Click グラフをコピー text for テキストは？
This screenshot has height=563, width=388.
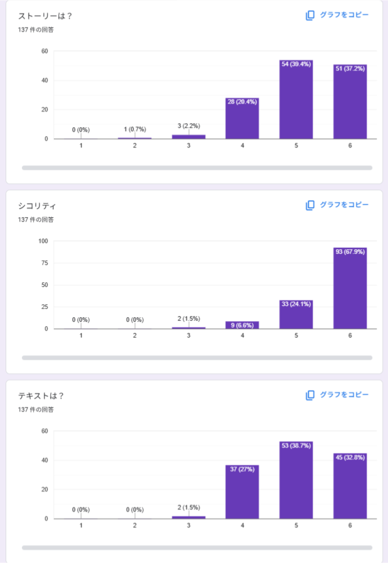[344, 395]
